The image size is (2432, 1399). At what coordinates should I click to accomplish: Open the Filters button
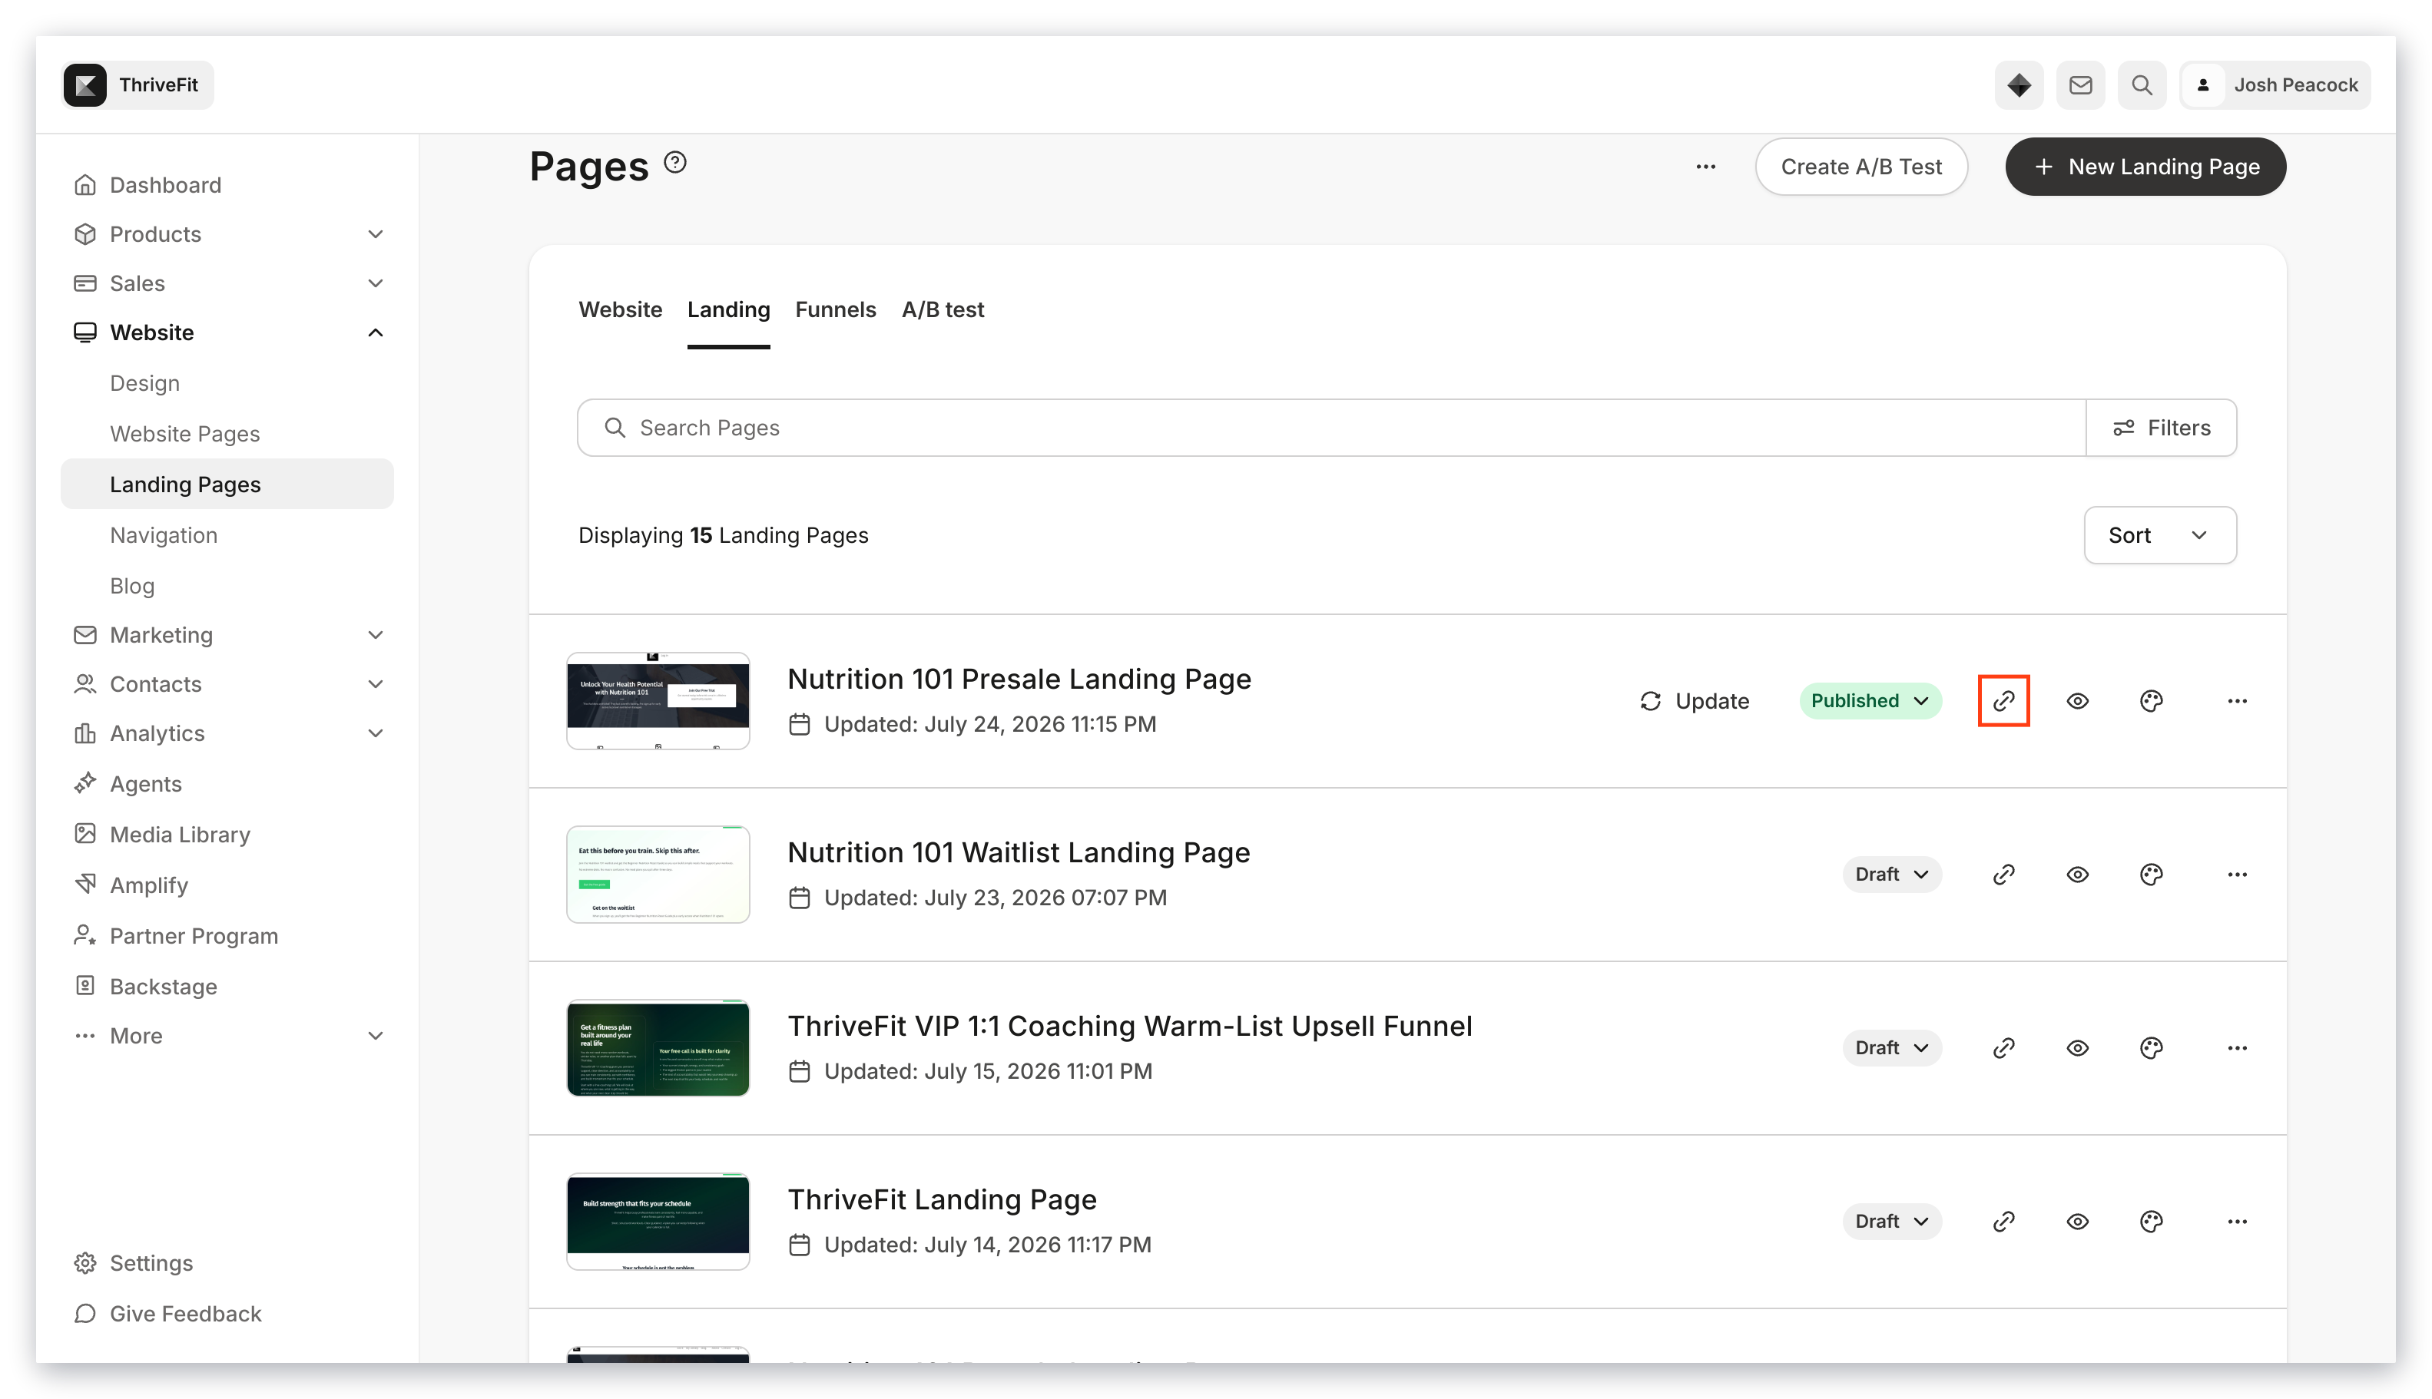pos(2161,428)
